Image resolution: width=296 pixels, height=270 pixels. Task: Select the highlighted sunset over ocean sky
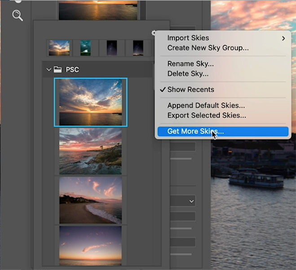91,102
